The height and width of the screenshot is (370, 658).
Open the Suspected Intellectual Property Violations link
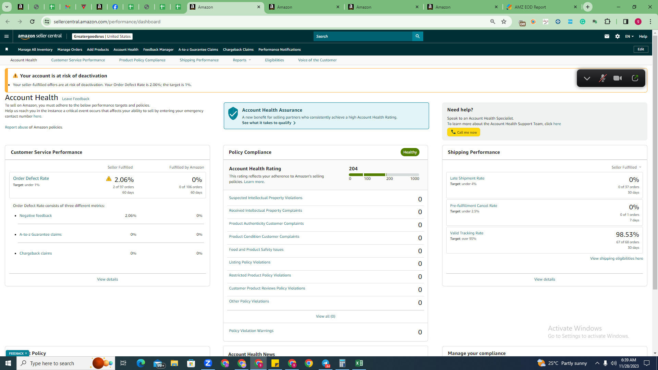coord(266,198)
